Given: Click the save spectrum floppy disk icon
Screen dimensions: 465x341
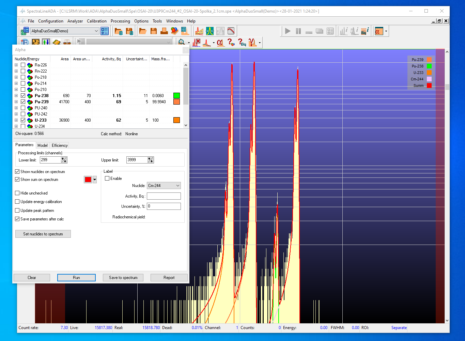Looking at the screenshot, I should [x=153, y=31].
